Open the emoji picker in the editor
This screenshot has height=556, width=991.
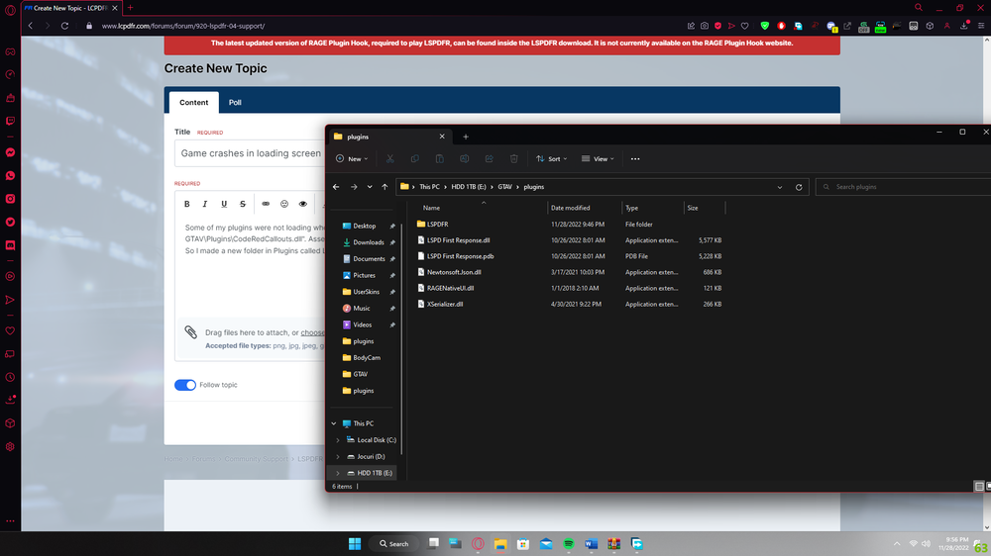coord(284,204)
